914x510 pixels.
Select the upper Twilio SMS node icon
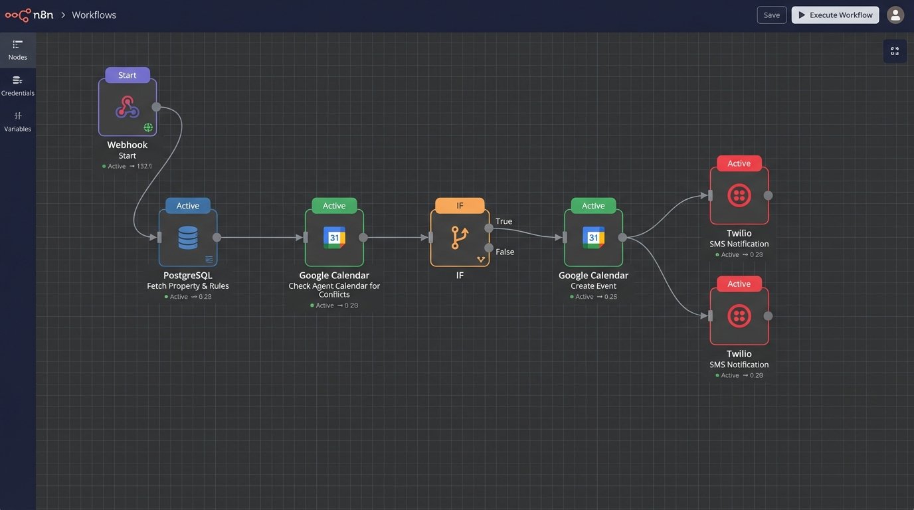click(x=739, y=195)
